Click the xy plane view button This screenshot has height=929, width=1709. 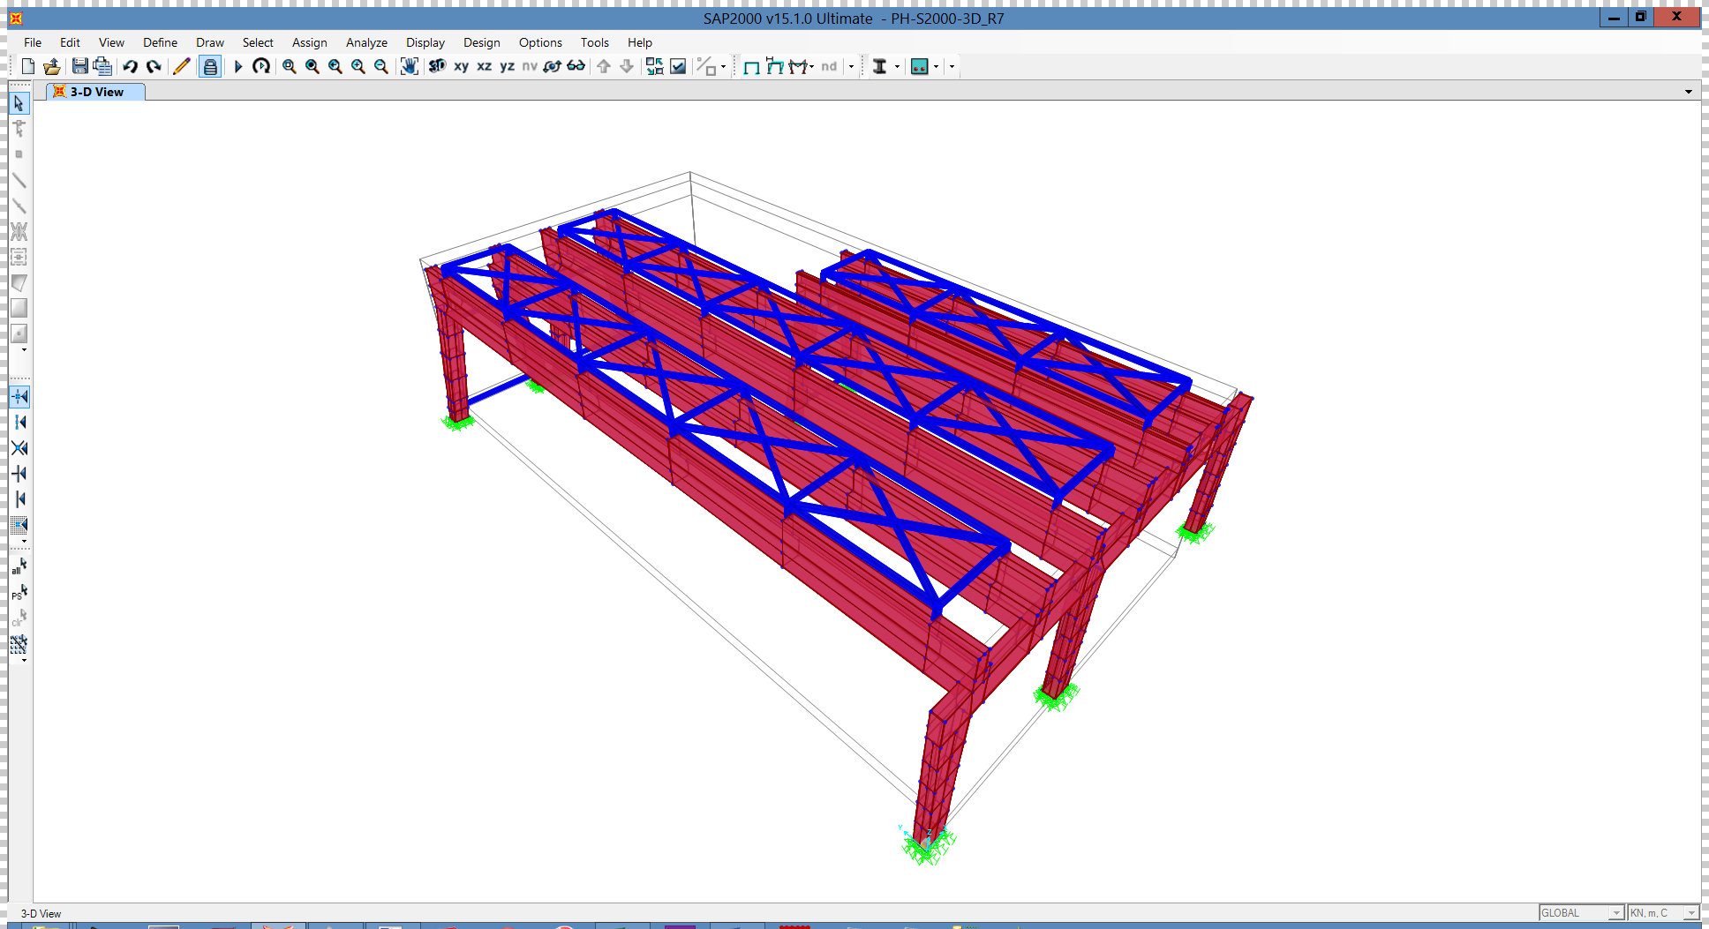[461, 66]
